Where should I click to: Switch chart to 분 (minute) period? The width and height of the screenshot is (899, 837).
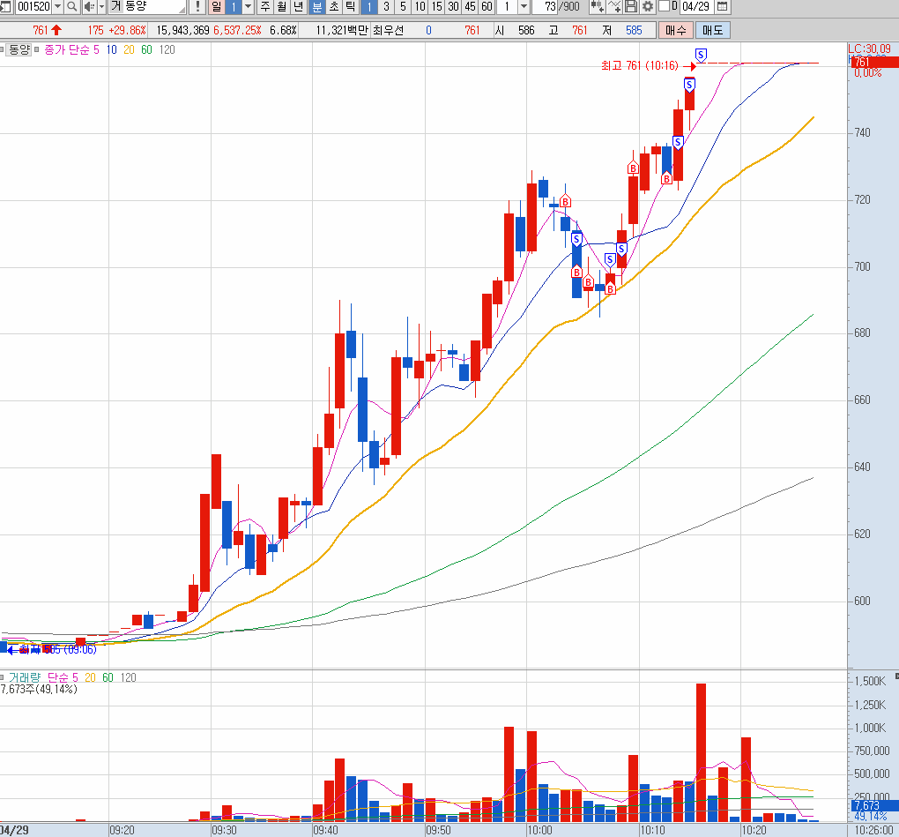tap(317, 7)
